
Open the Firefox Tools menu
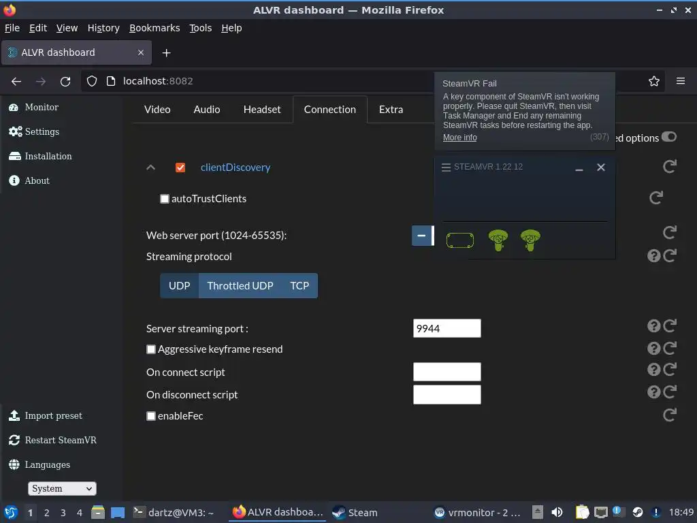coord(201,28)
